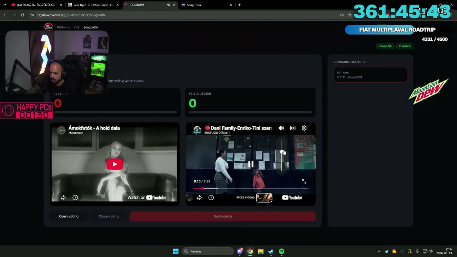Click the Keresés taskbar search box
The image size is (457, 257).
pos(207,251)
